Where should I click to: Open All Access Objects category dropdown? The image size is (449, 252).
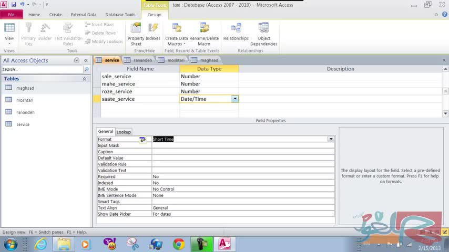click(76, 60)
